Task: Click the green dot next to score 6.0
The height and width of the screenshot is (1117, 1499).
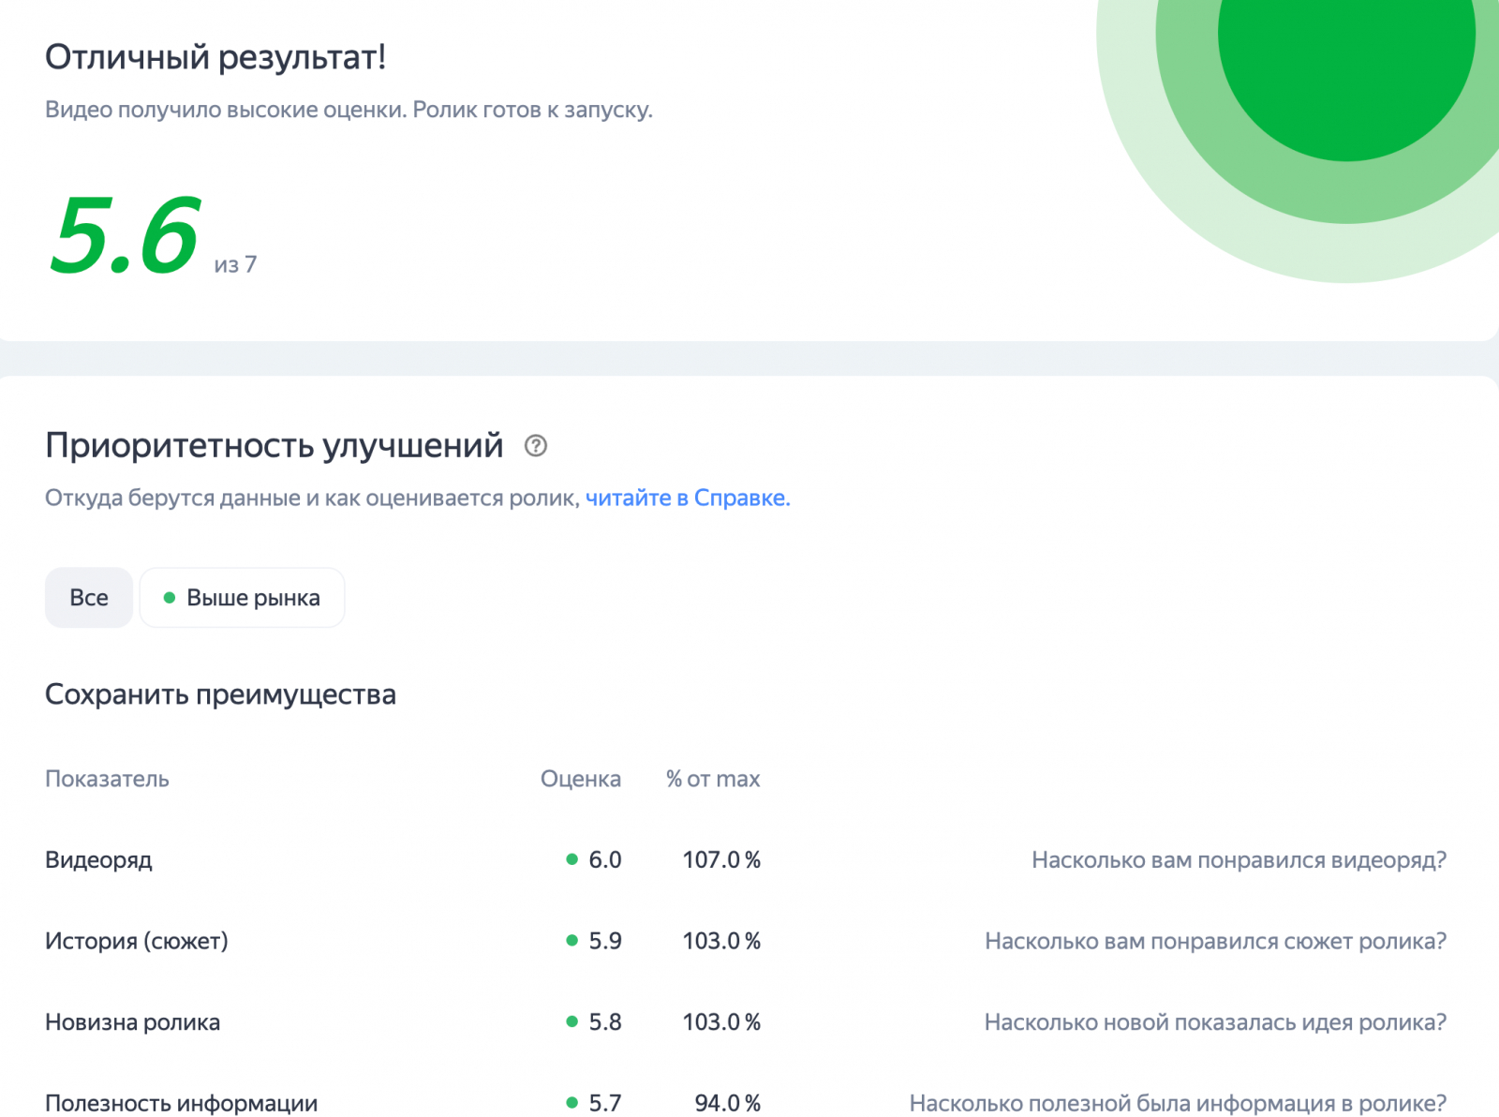Action: pyautogui.click(x=571, y=859)
